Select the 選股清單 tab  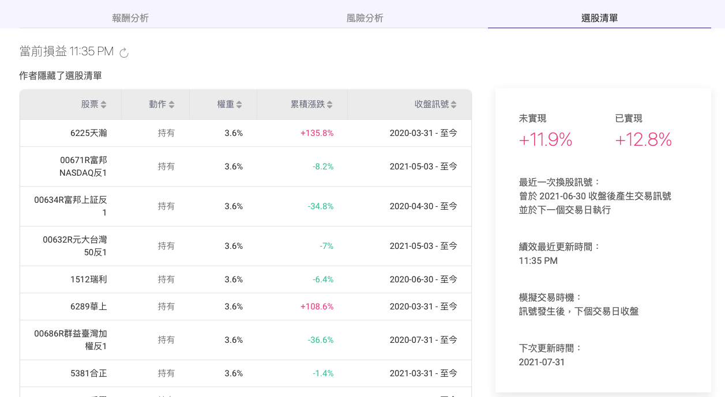click(599, 18)
